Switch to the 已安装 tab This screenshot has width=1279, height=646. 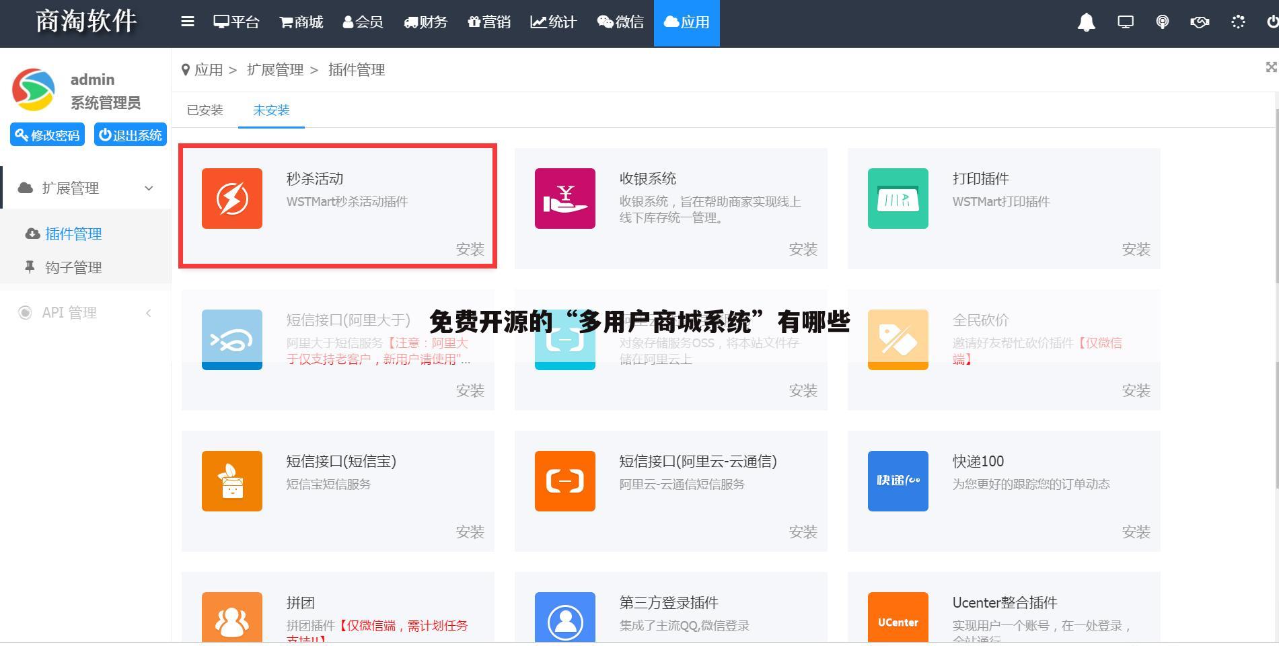205,110
